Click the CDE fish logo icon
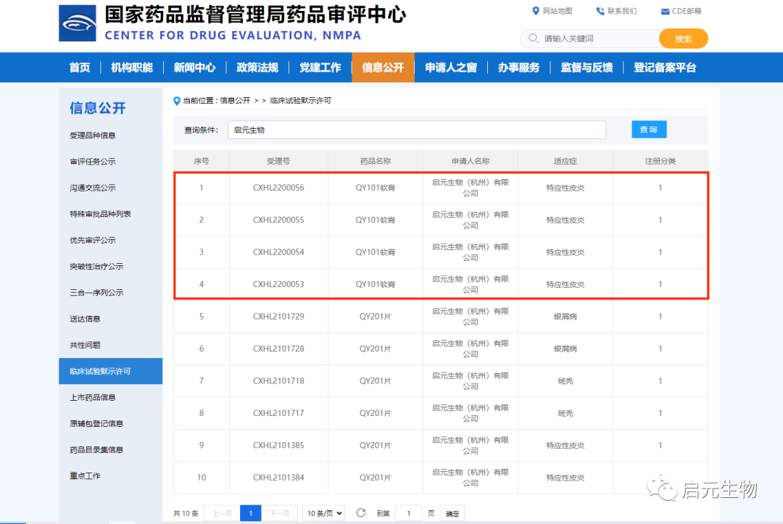The height and width of the screenshot is (524, 783). click(x=77, y=23)
